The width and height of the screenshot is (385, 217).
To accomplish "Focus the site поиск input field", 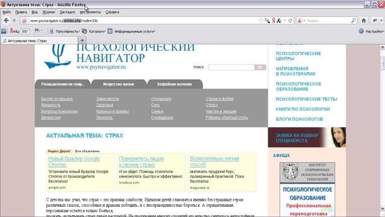I will pos(231,67).
